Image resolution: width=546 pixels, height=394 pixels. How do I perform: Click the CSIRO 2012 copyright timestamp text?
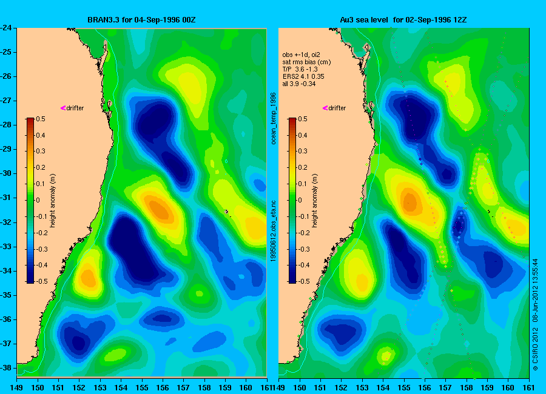pos(535,315)
